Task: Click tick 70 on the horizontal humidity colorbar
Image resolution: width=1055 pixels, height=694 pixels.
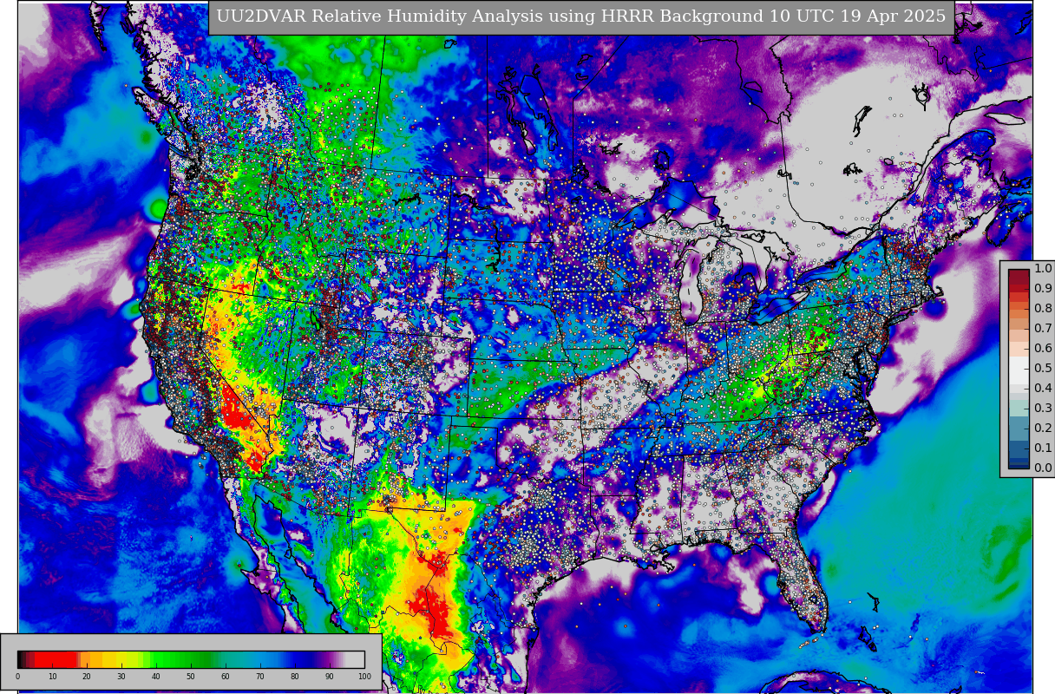Action: coord(260,676)
